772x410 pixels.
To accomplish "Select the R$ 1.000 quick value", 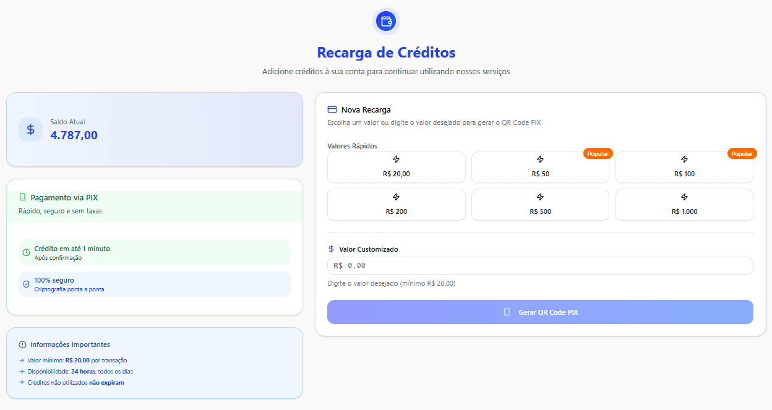I will pos(684,205).
